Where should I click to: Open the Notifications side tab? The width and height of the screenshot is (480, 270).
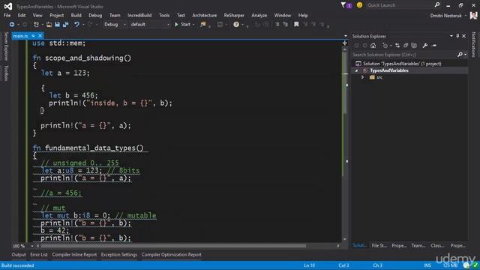tap(473, 45)
